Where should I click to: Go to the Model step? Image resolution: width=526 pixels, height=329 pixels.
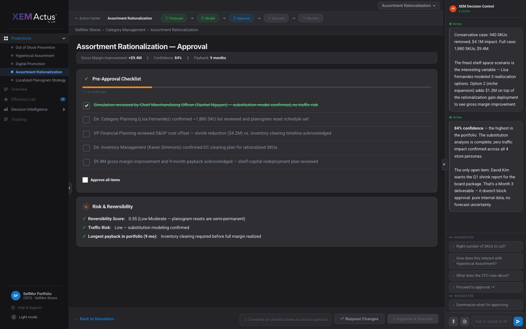pos(208,18)
